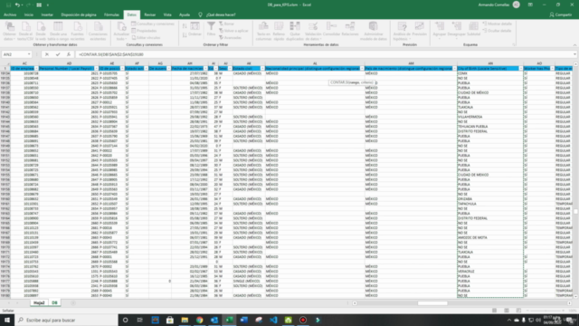The height and width of the screenshot is (326, 579).
Task: Open Conexiones existentes
Action: click(x=98, y=31)
